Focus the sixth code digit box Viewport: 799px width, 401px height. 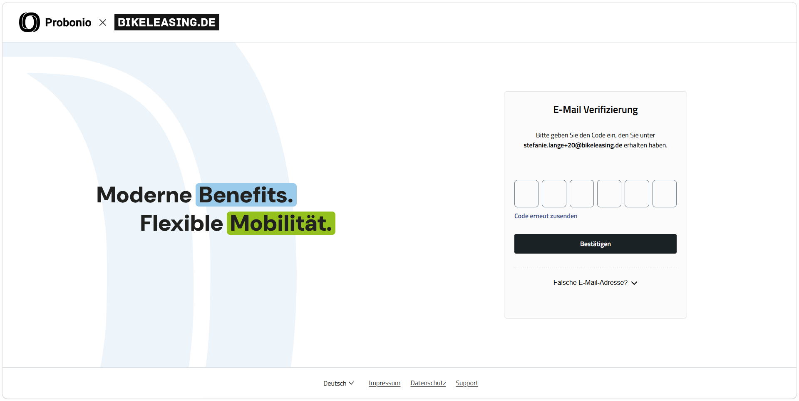coord(664,194)
